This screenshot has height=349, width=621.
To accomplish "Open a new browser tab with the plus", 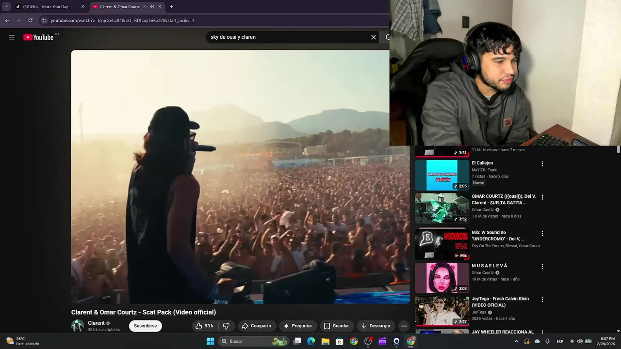I will click(171, 7).
